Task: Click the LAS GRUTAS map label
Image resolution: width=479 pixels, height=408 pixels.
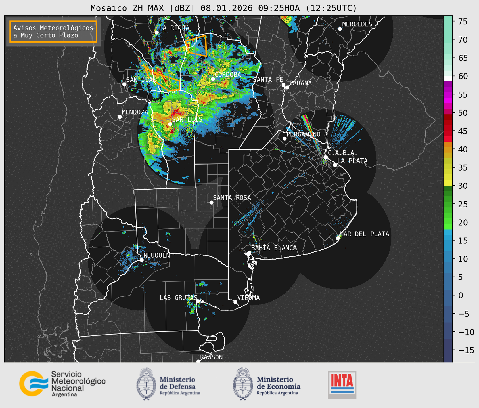Action: (x=178, y=298)
